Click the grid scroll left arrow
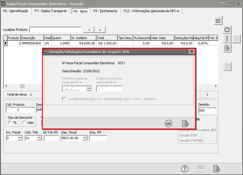243x175 pixels. point(6,86)
